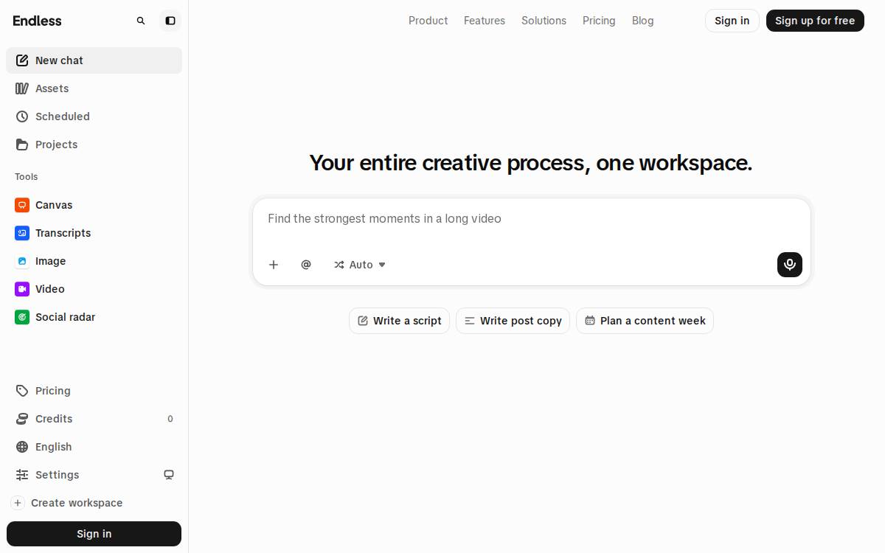Image resolution: width=885 pixels, height=553 pixels.
Task: Click the Pricing tag icon in sidebar
Action: [22, 391]
